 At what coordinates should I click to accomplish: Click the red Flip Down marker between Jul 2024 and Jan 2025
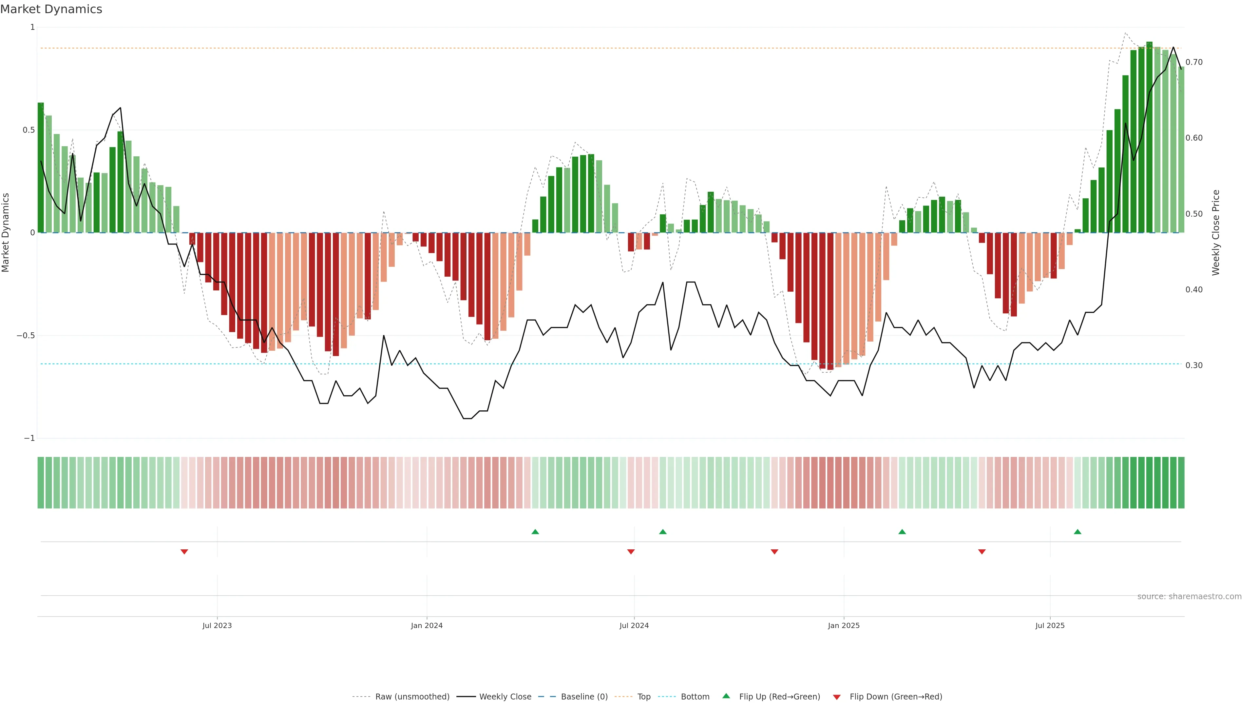(774, 552)
